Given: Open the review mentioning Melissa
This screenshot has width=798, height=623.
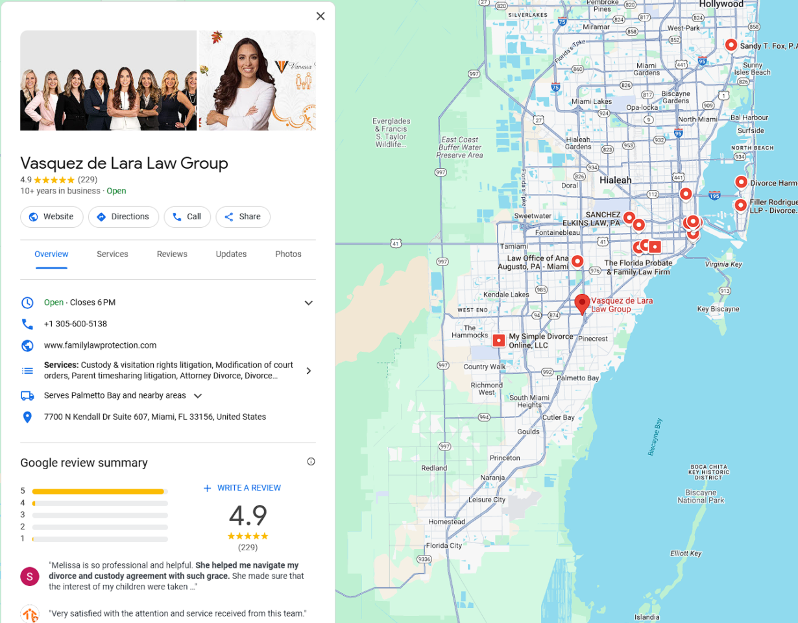Looking at the screenshot, I should pos(176,576).
